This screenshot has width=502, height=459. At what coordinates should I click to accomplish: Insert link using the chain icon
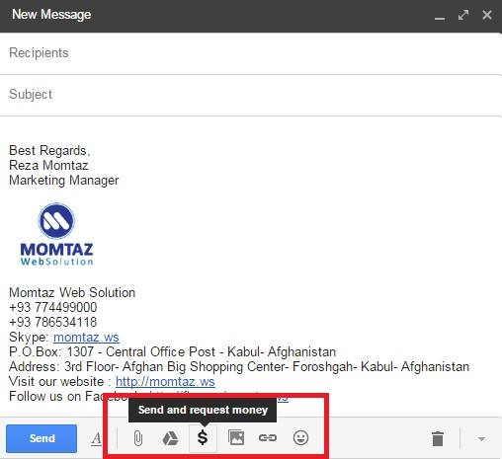click(x=268, y=437)
